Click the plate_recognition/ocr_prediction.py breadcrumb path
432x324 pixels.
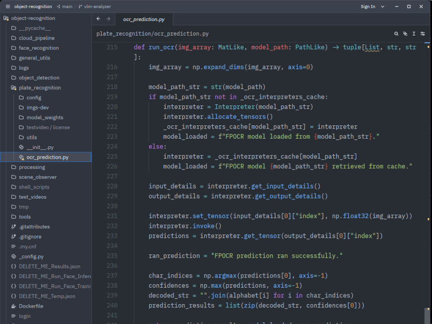coord(152,33)
